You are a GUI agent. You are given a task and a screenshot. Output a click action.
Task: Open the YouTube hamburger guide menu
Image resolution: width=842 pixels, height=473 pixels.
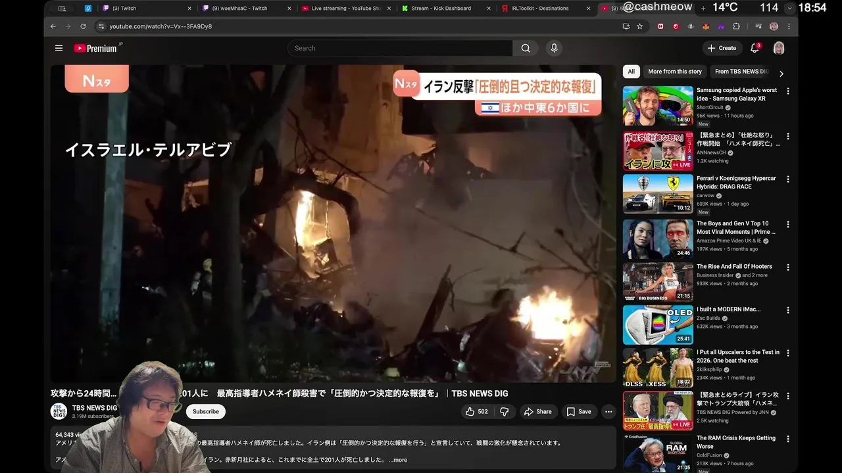(x=59, y=48)
